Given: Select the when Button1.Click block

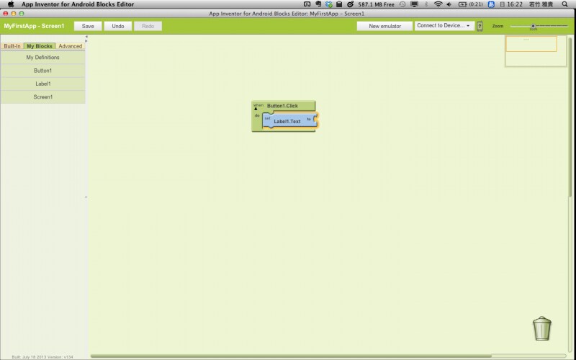Looking at the screenshot, I should pyautogui.click(x=283, y=106).
